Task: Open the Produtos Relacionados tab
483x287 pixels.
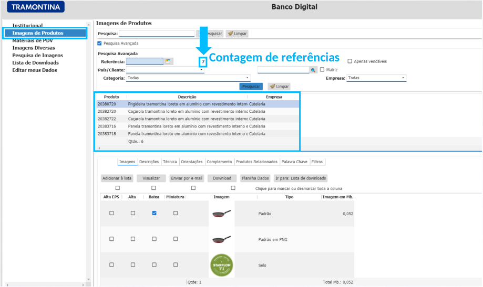Action: [256, 162]
